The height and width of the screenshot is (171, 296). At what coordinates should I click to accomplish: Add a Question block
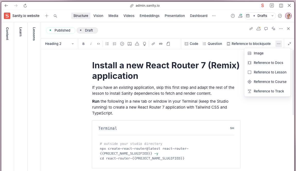coord(212,44)
